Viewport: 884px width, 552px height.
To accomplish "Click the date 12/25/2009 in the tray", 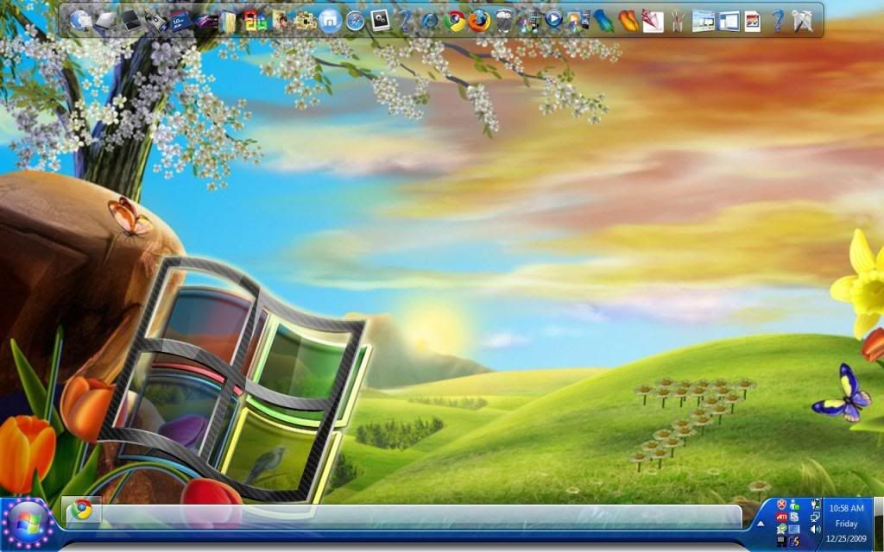I will (846, 539).
